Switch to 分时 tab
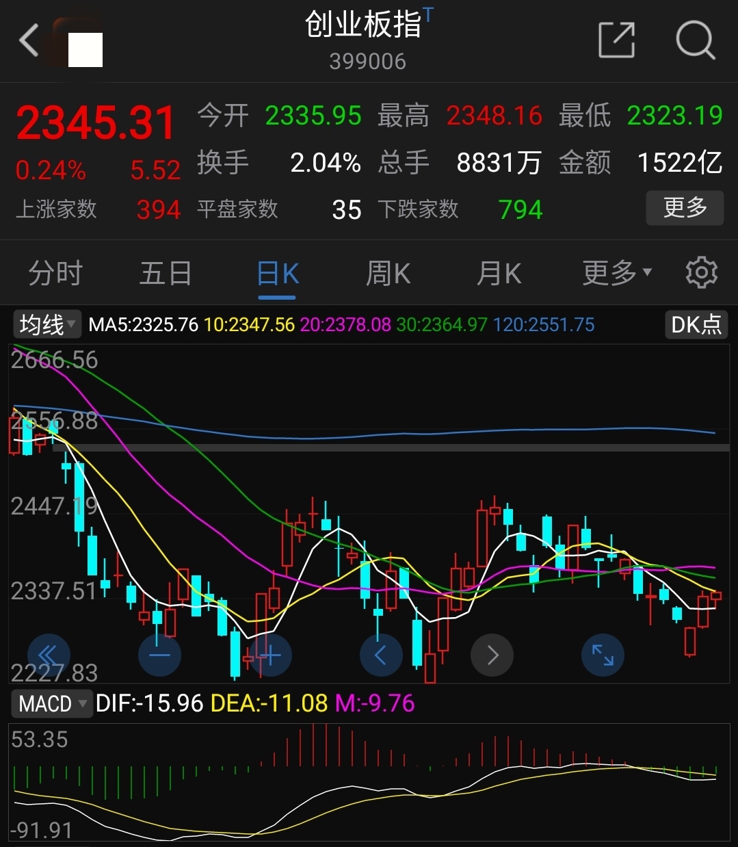Screen dimensions: 738x847 tap(55, 273)
